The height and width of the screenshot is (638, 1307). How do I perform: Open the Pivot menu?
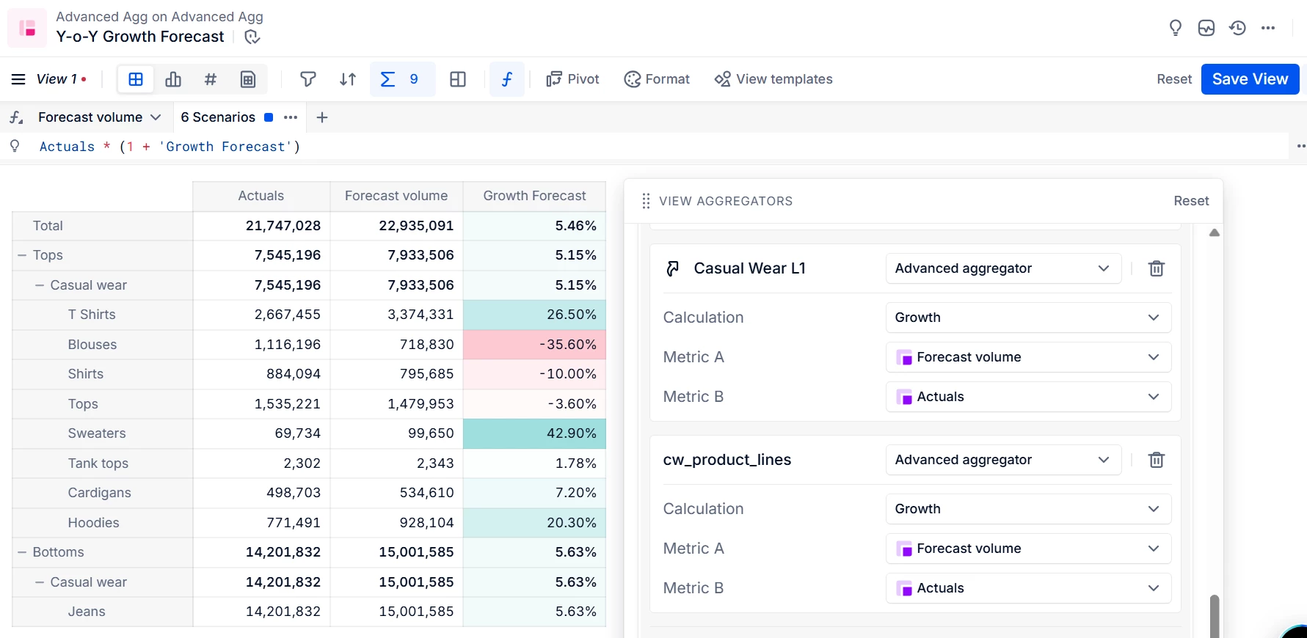click(572, 79)
